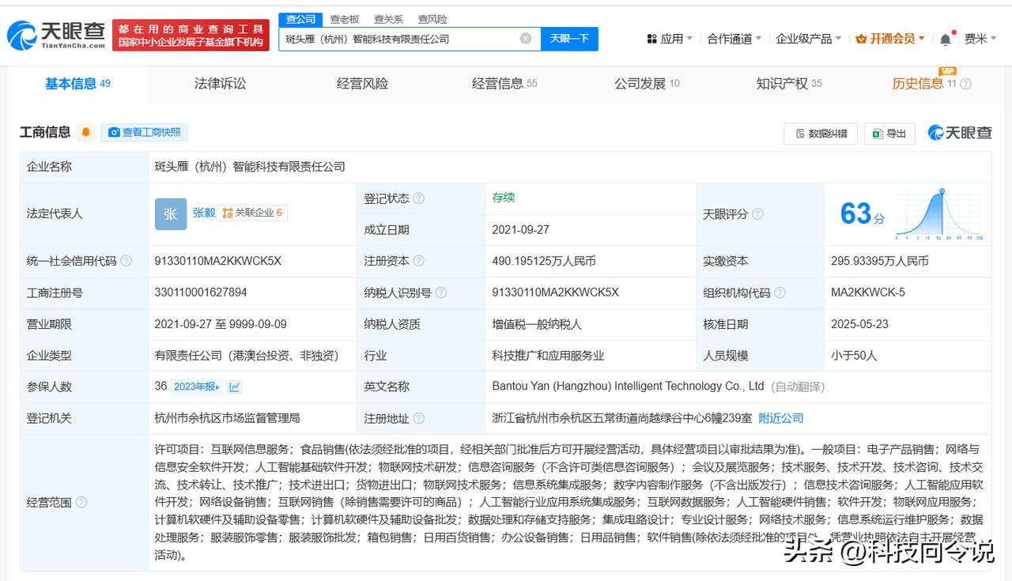The image size is (1012, 581).
Task: Switch to 查老板 search tab
Action: click(x=344, y=19)
